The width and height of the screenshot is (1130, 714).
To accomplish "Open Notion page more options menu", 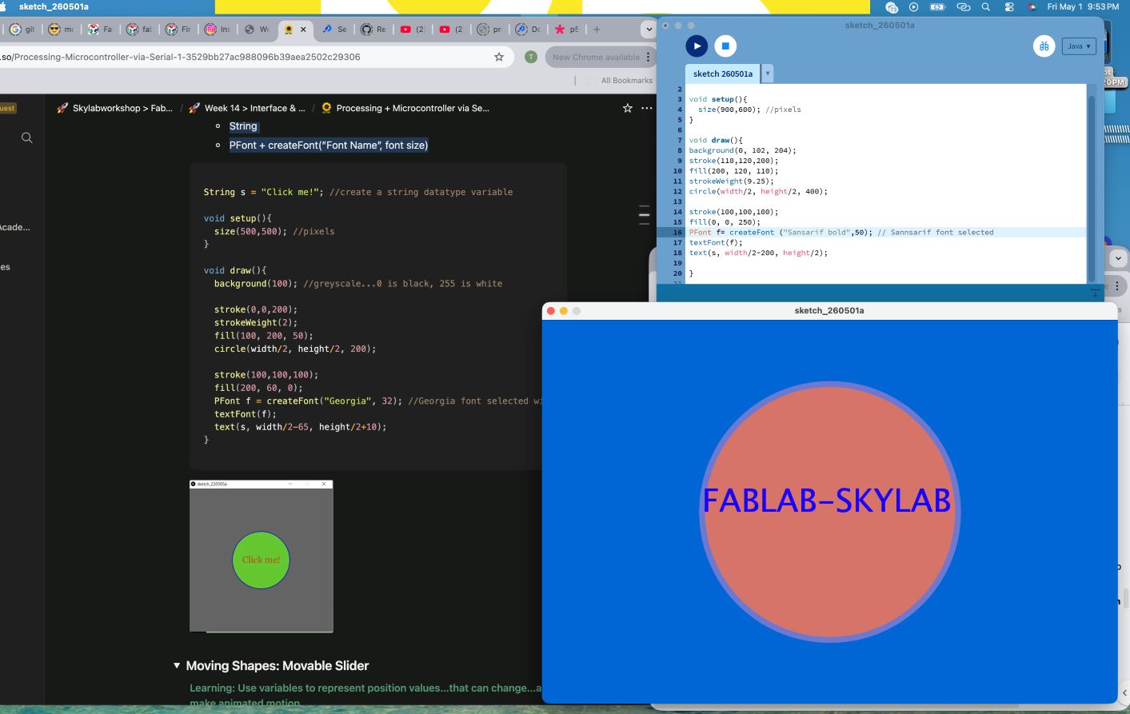I will pyautogui.click(x=647, y=108).
